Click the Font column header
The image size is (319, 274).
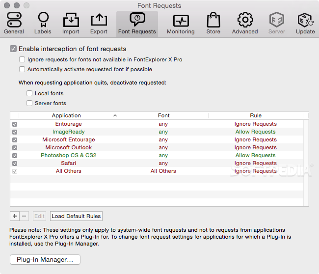(x=163, y=115)
